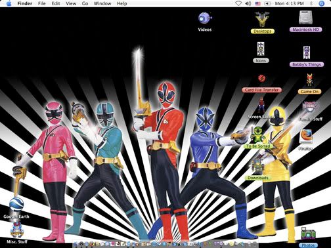Select the Google Earth icon
The height and width of the screenshot is (248, 331).
(x=16, y=204)
